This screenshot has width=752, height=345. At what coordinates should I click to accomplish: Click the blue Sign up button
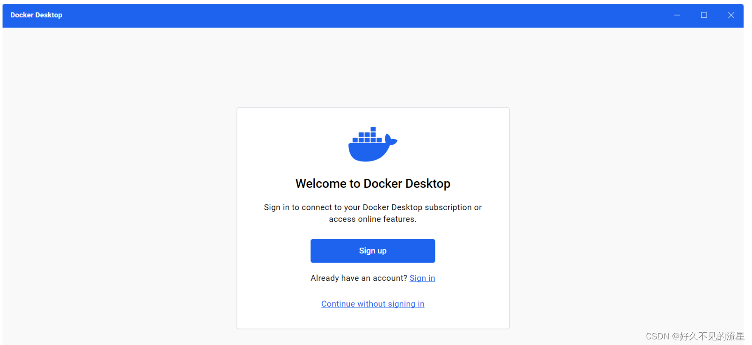point(373,251)
